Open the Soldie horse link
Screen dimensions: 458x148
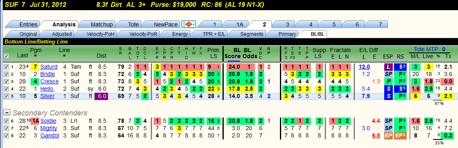pyautogui.click(x=48, y=121)
